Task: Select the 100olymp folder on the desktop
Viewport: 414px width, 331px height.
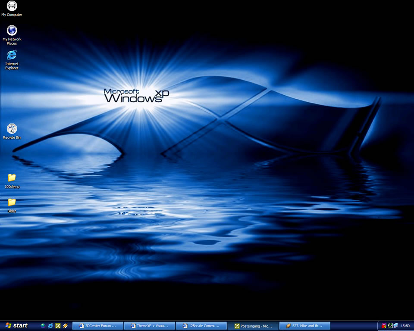Action: [12, 181]
